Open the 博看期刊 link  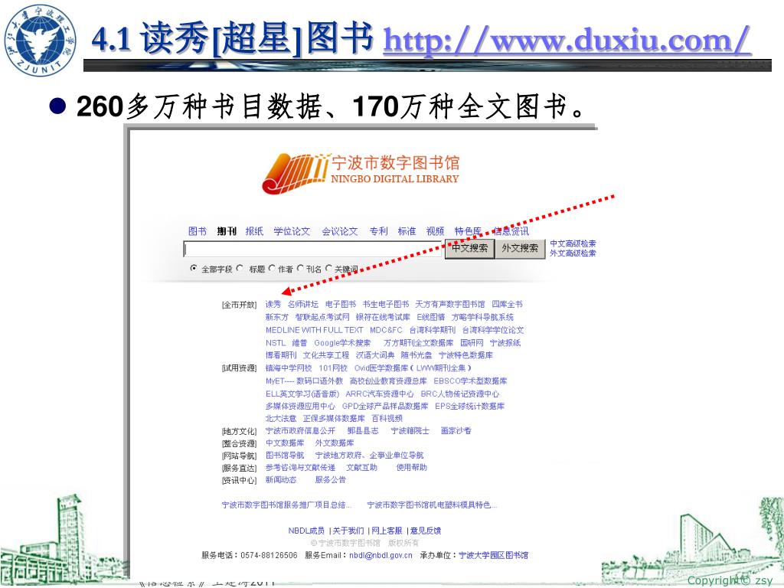coord(281,355)
